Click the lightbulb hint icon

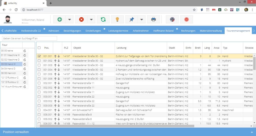click(117, 19)
